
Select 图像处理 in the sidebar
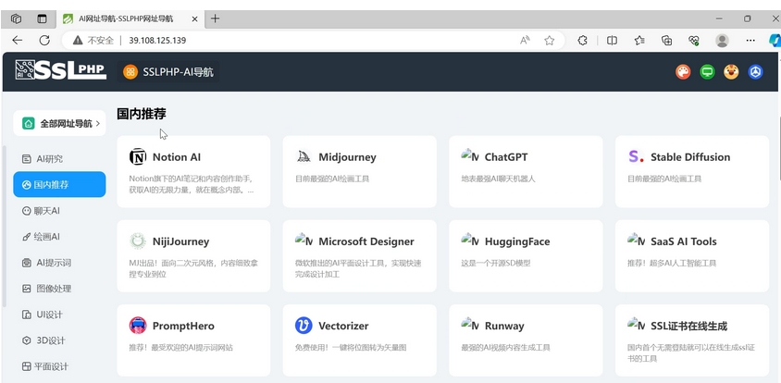coord(59,289)
